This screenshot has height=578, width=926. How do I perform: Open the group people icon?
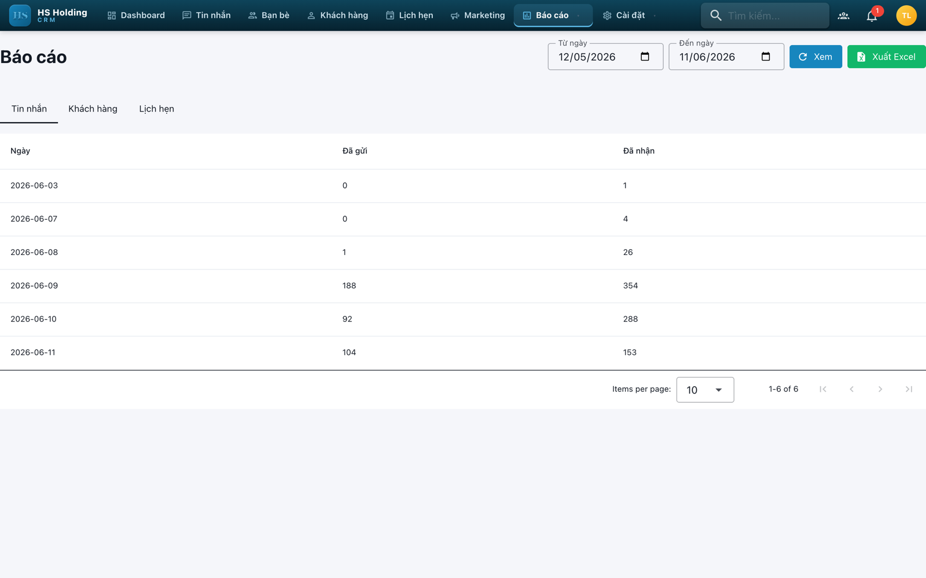844,16
